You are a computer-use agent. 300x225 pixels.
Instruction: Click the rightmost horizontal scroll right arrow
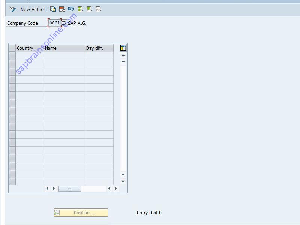(x=116, y=189)
